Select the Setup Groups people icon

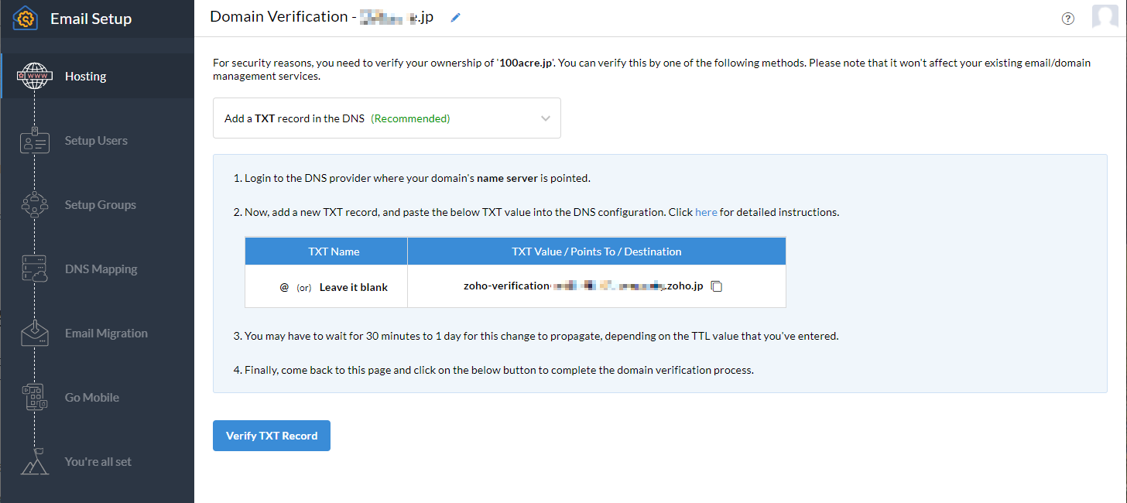(x=35, y=204)
